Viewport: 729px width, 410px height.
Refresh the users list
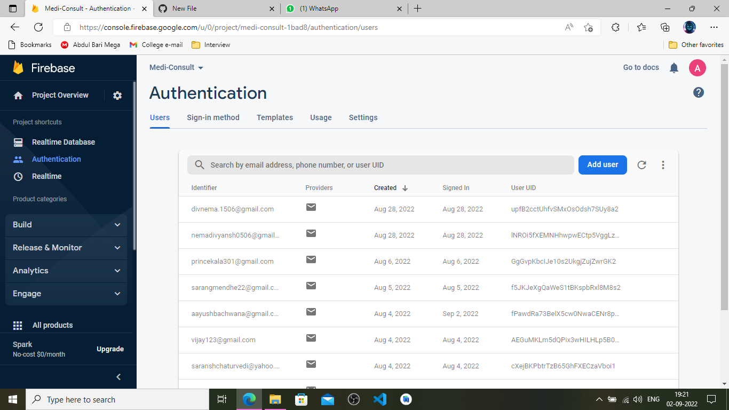(x=641, y=165)
